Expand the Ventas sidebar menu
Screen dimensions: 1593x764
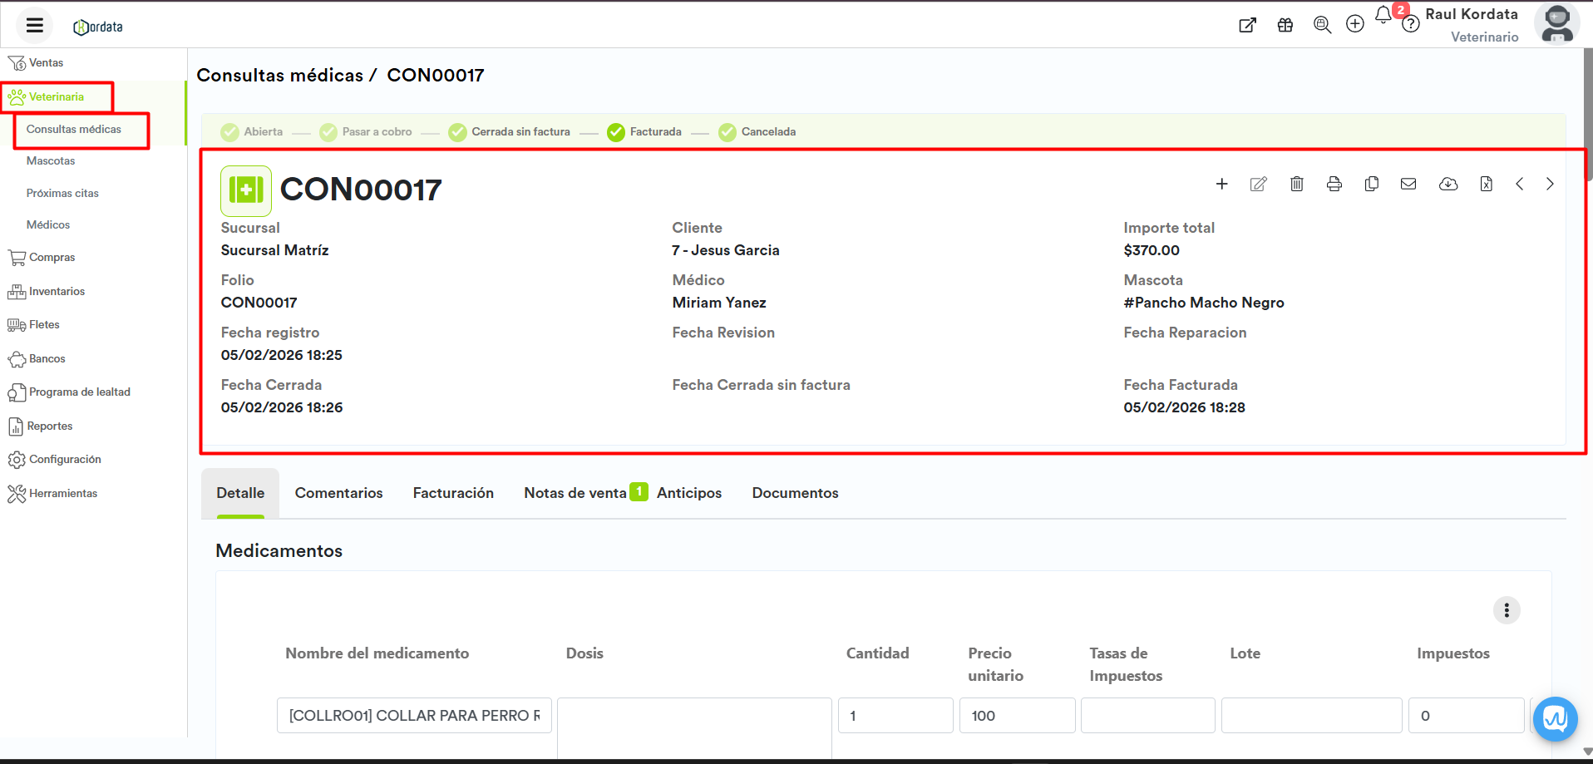46,63
